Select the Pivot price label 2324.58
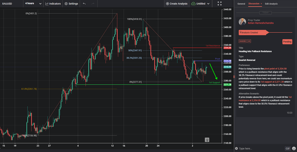The image size is (297, 152). [227, 61]
